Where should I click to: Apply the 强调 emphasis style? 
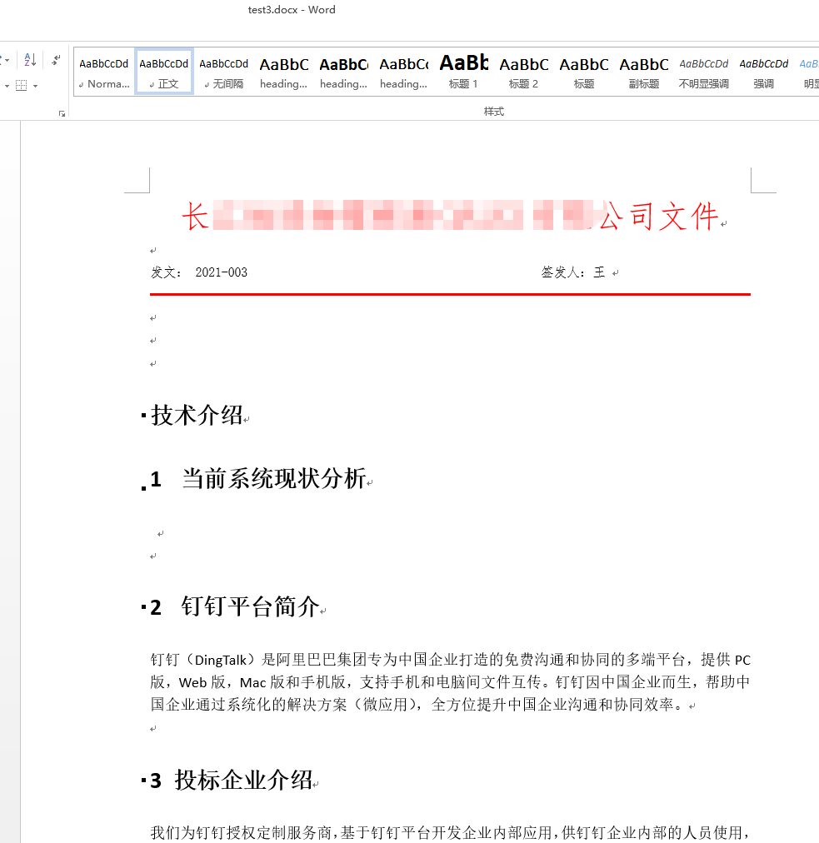pyautogui.click(x=763, y=72)
